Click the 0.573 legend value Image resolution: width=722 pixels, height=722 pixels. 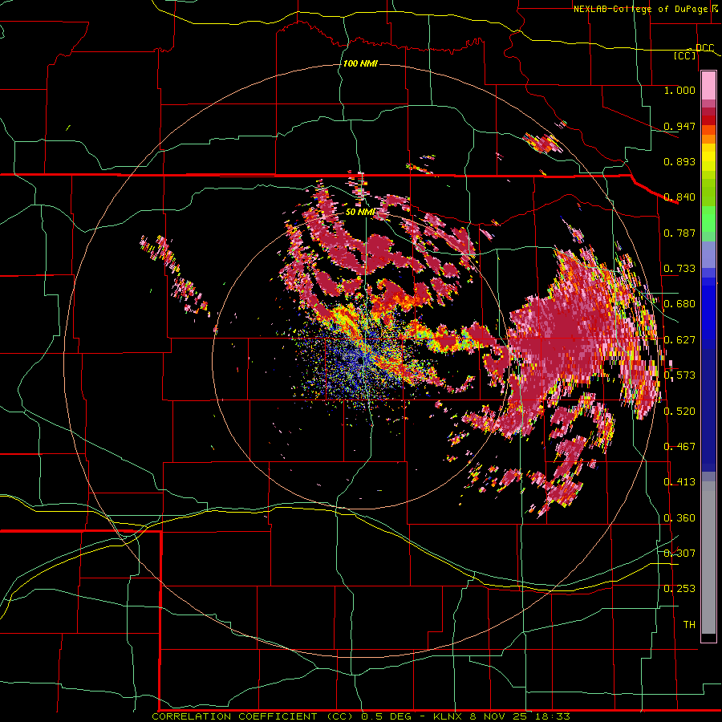click(679, 375)
